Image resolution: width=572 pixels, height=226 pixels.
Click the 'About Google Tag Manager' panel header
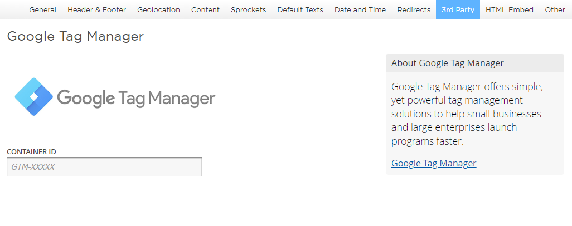coord(475,63)
